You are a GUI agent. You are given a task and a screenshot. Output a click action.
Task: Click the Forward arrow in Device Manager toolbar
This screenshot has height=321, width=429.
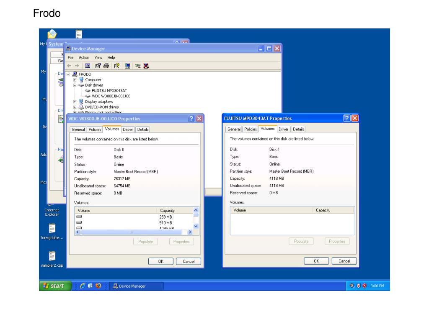pos(77,66)
